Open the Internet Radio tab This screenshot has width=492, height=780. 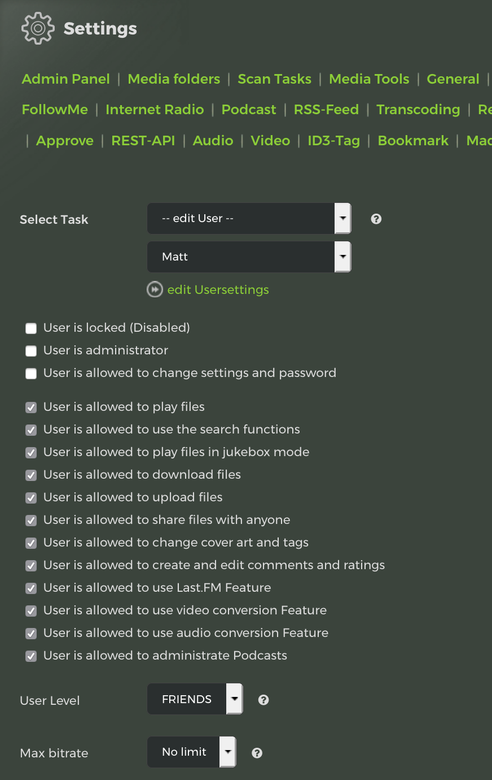pyautogui.click(x=155, y=110)
